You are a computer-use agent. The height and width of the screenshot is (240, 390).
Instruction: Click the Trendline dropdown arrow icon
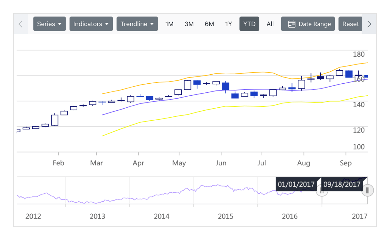tap(152, 24)
